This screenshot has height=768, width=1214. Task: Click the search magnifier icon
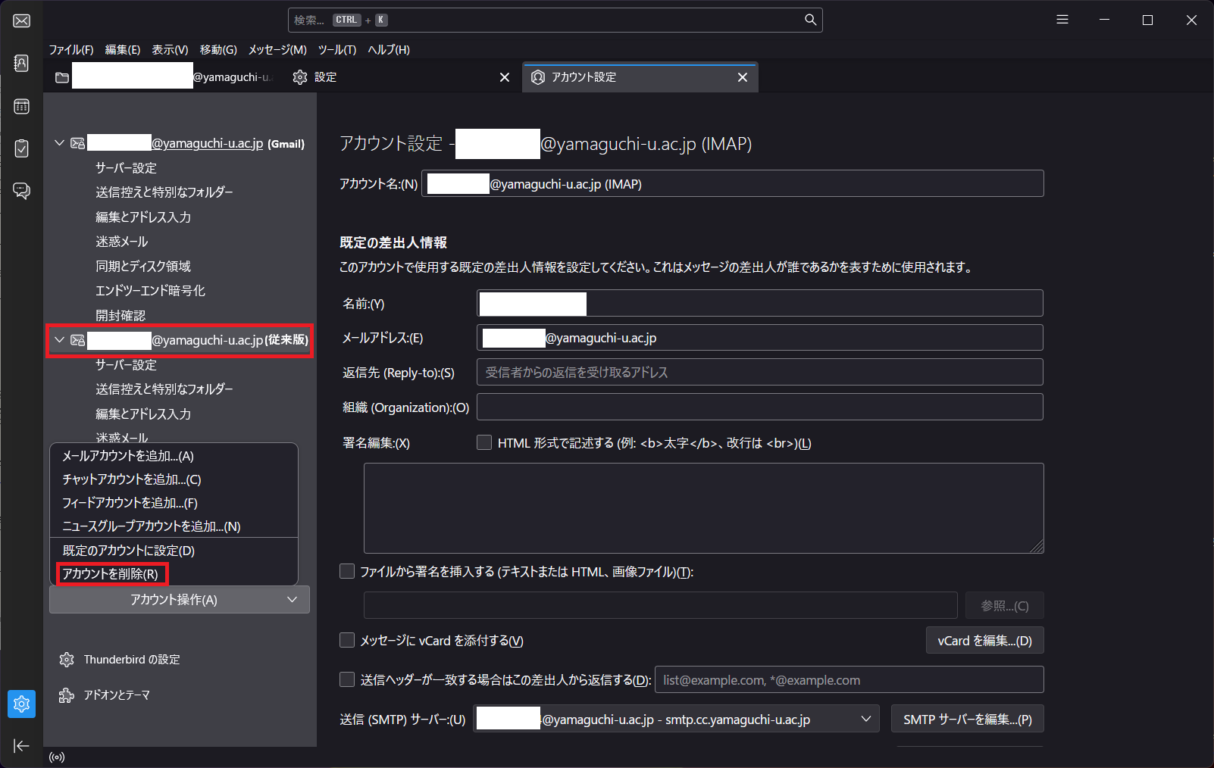point(810,20)
